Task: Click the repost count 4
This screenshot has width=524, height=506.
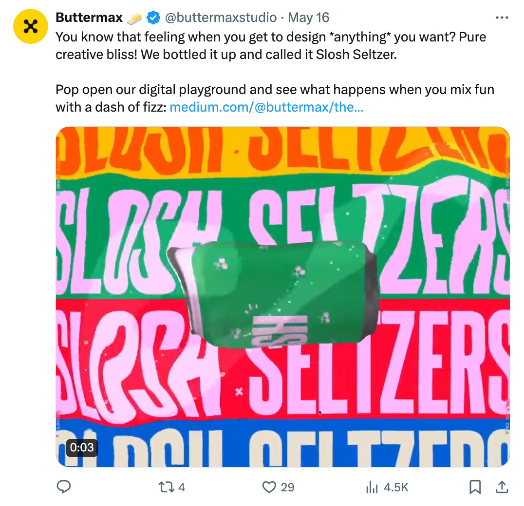Action: pyautogui.click(x=182, y=487)
